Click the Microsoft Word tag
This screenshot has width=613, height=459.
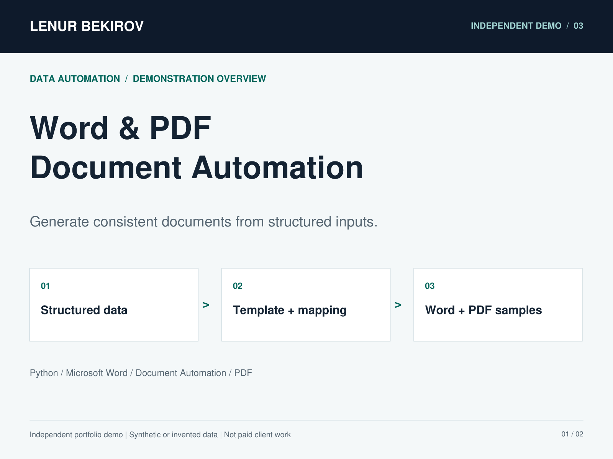(x=97, y=373)
